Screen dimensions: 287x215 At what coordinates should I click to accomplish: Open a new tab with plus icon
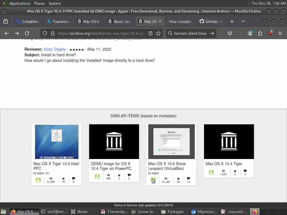(x=232, y=21)
